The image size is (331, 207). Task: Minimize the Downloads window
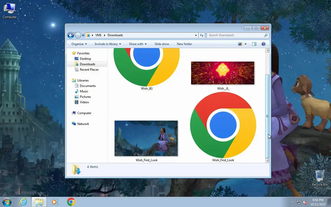coord(248,28)
